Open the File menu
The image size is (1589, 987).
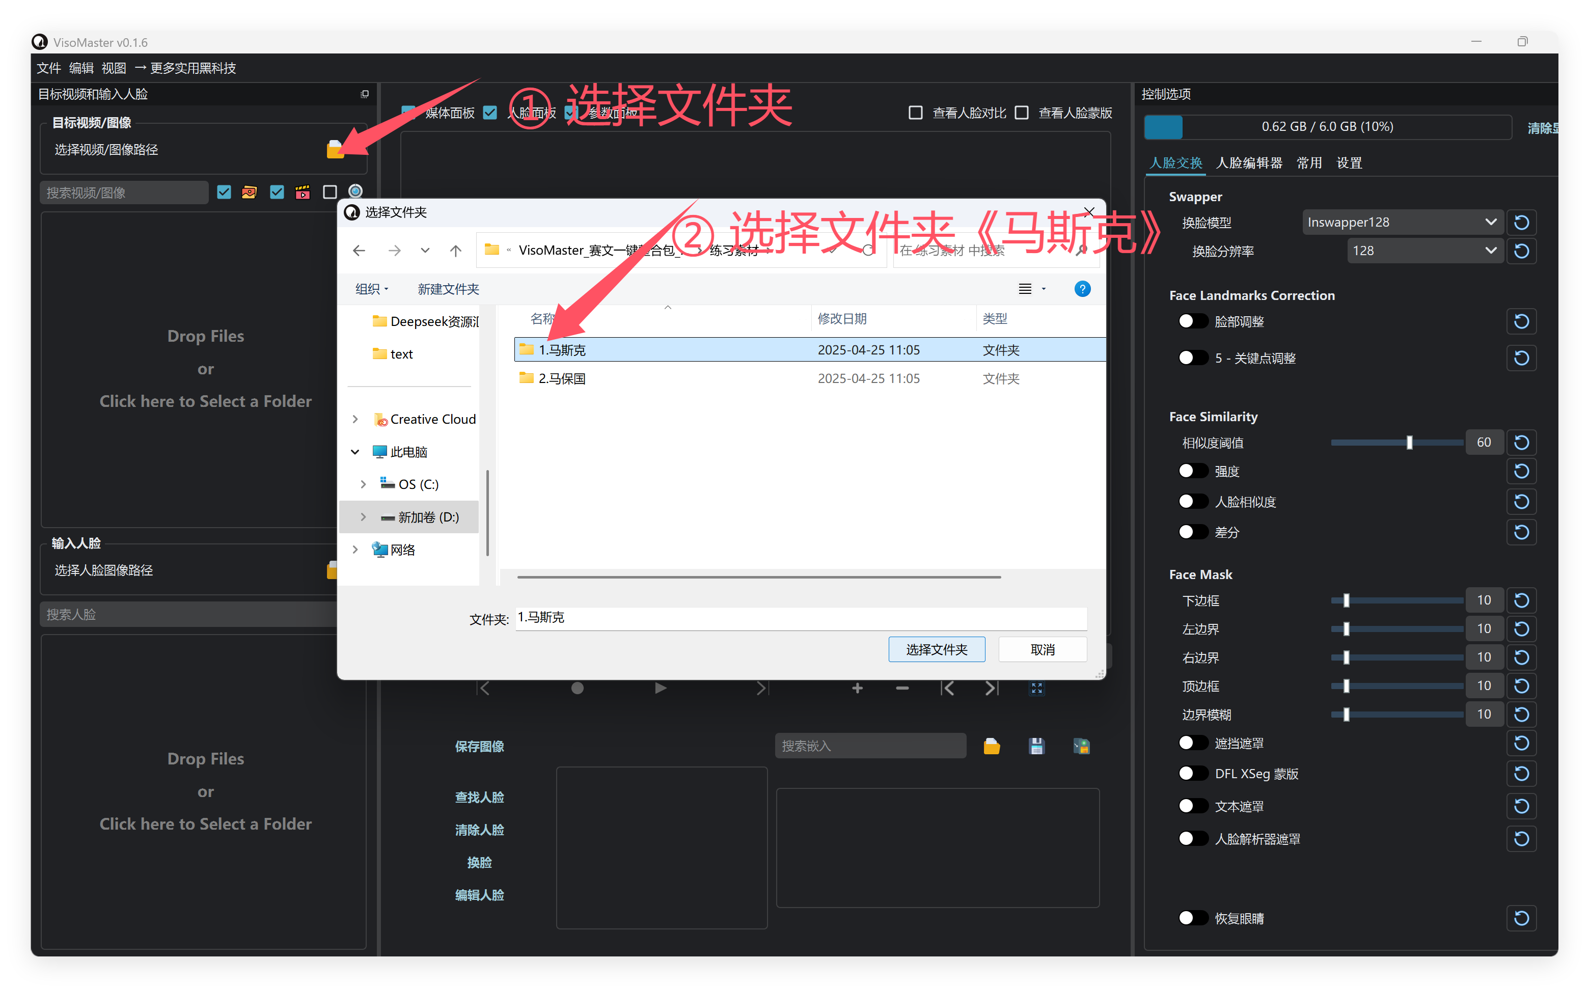point(48,68)
